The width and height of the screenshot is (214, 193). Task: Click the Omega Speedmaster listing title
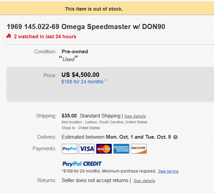click(86, 27)
